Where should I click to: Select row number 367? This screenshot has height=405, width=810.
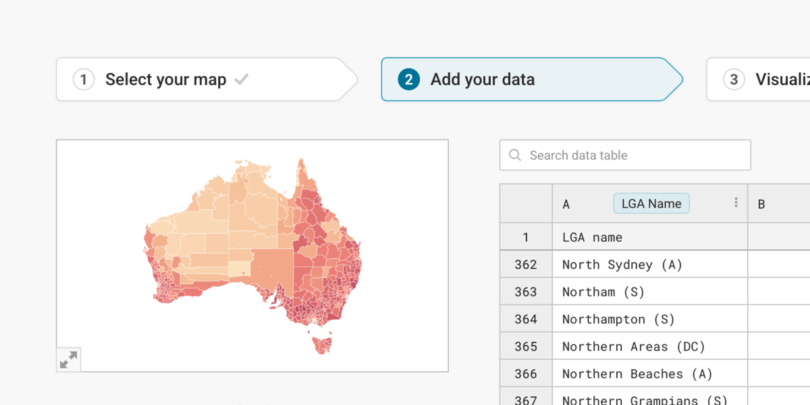point(526,396)
